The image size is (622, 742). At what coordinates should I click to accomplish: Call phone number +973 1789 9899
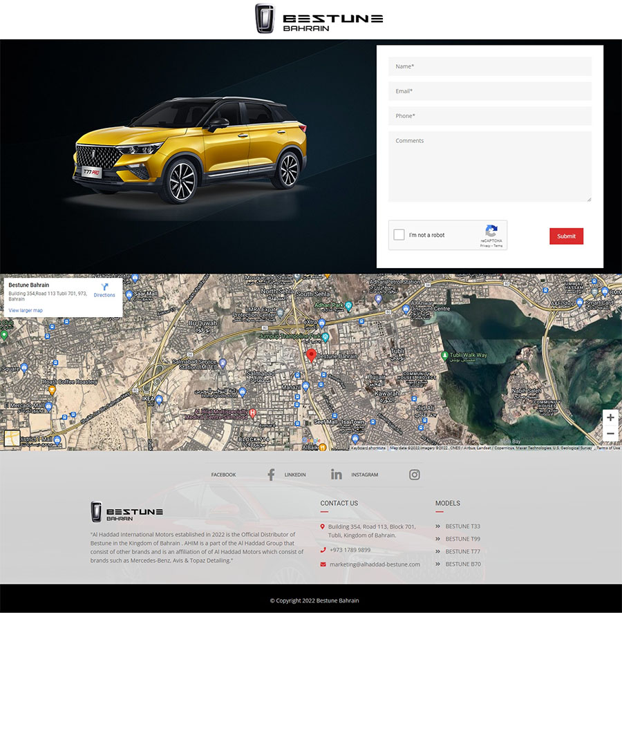[x=350, y=550]
